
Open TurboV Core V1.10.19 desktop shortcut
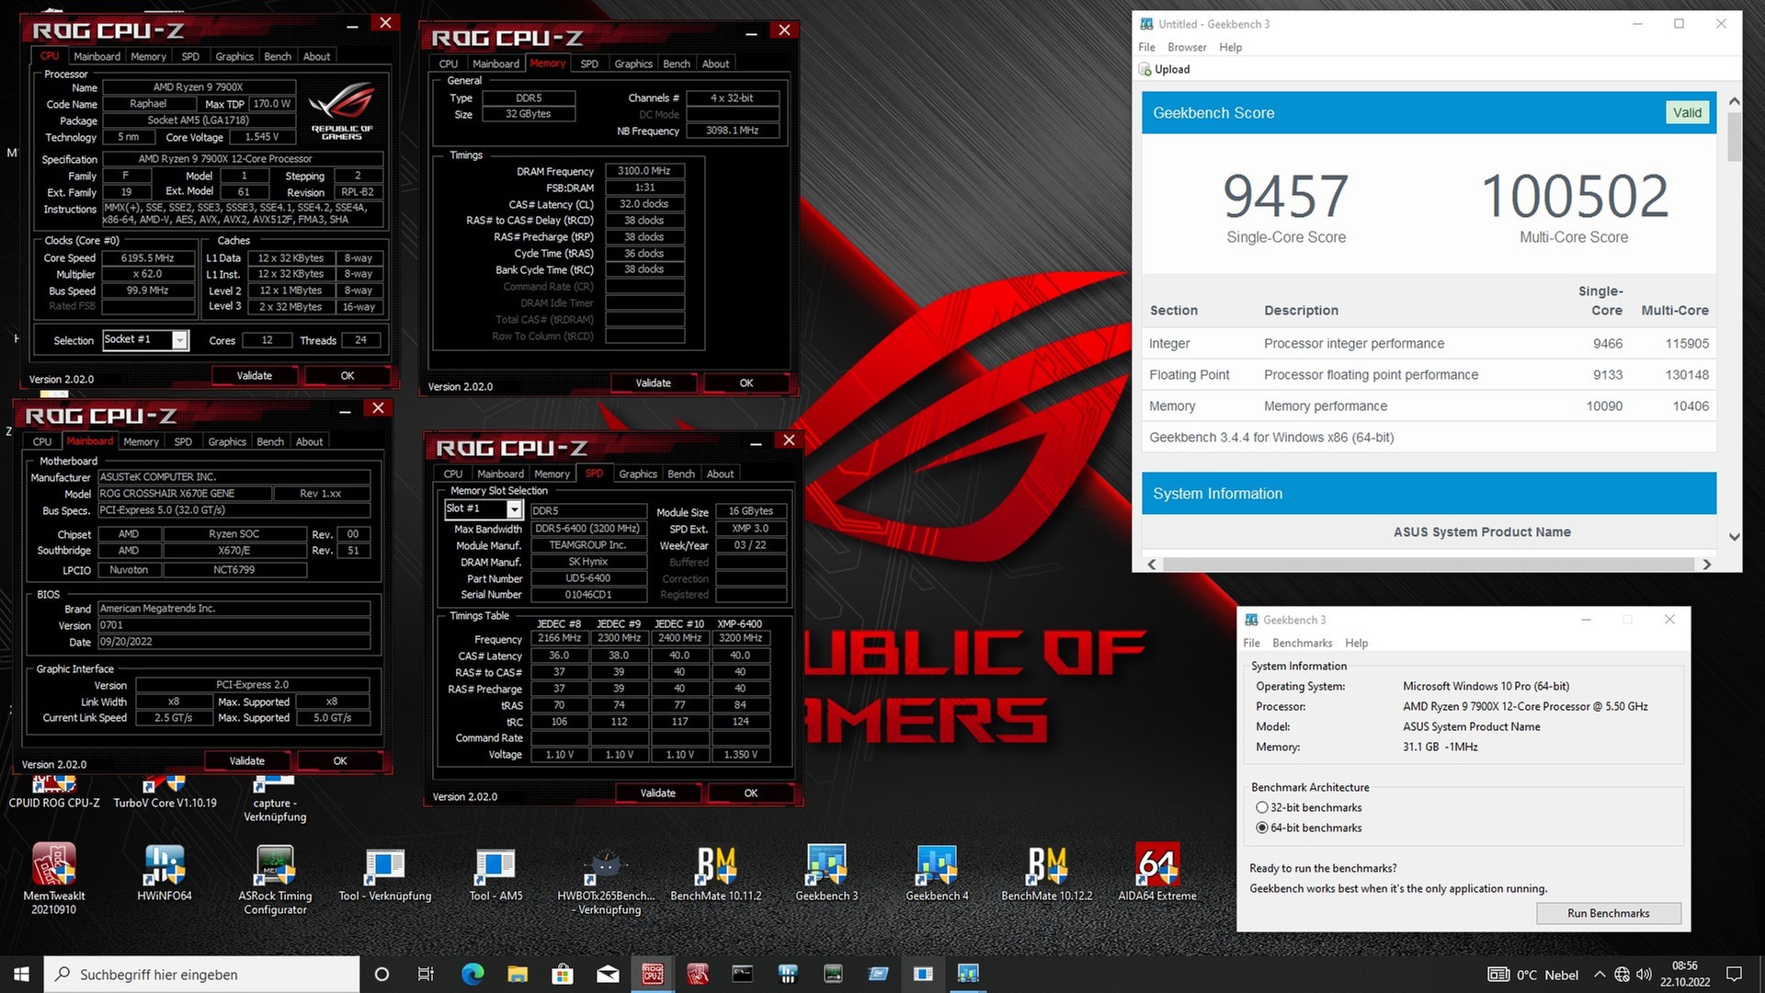click(x=165, y=793)
